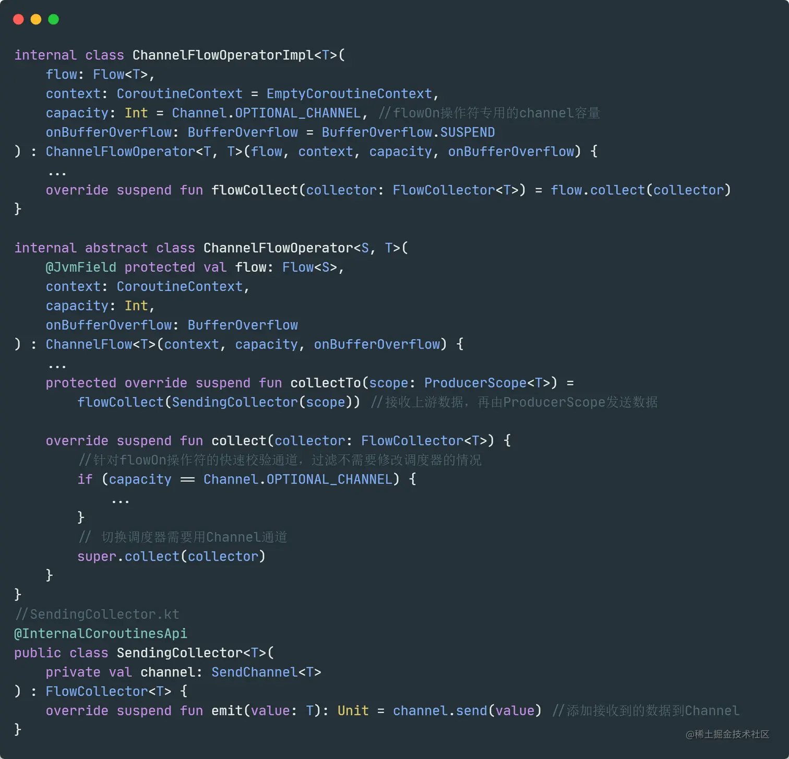Click the yellow minimize dot
Viewport: 789px width, 759px height.
36,19
